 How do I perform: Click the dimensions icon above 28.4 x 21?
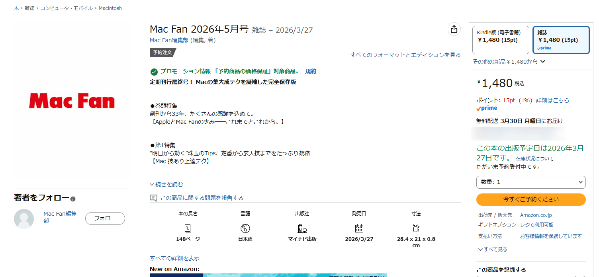click(416, 228)
